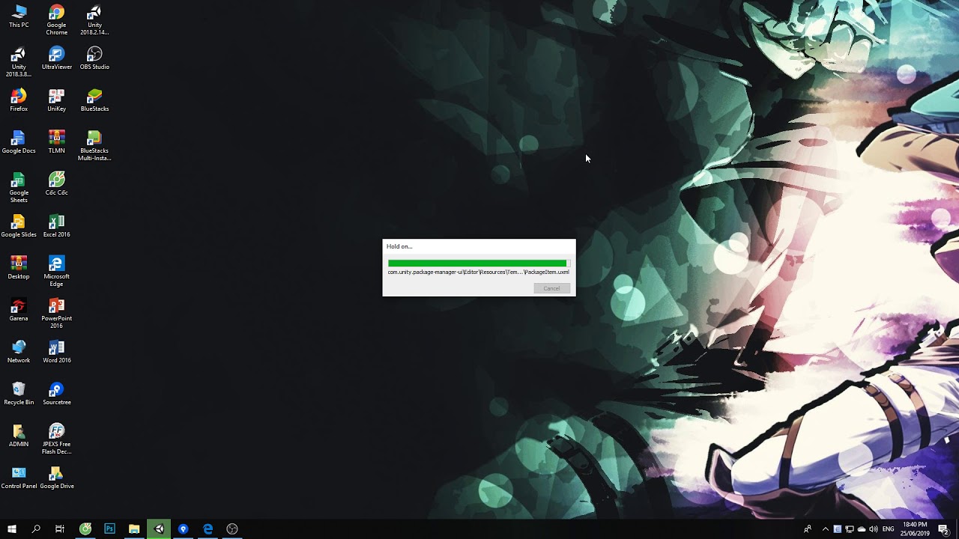Select the Google Drive desktop icon
The image size is (959, 539).
57,478
